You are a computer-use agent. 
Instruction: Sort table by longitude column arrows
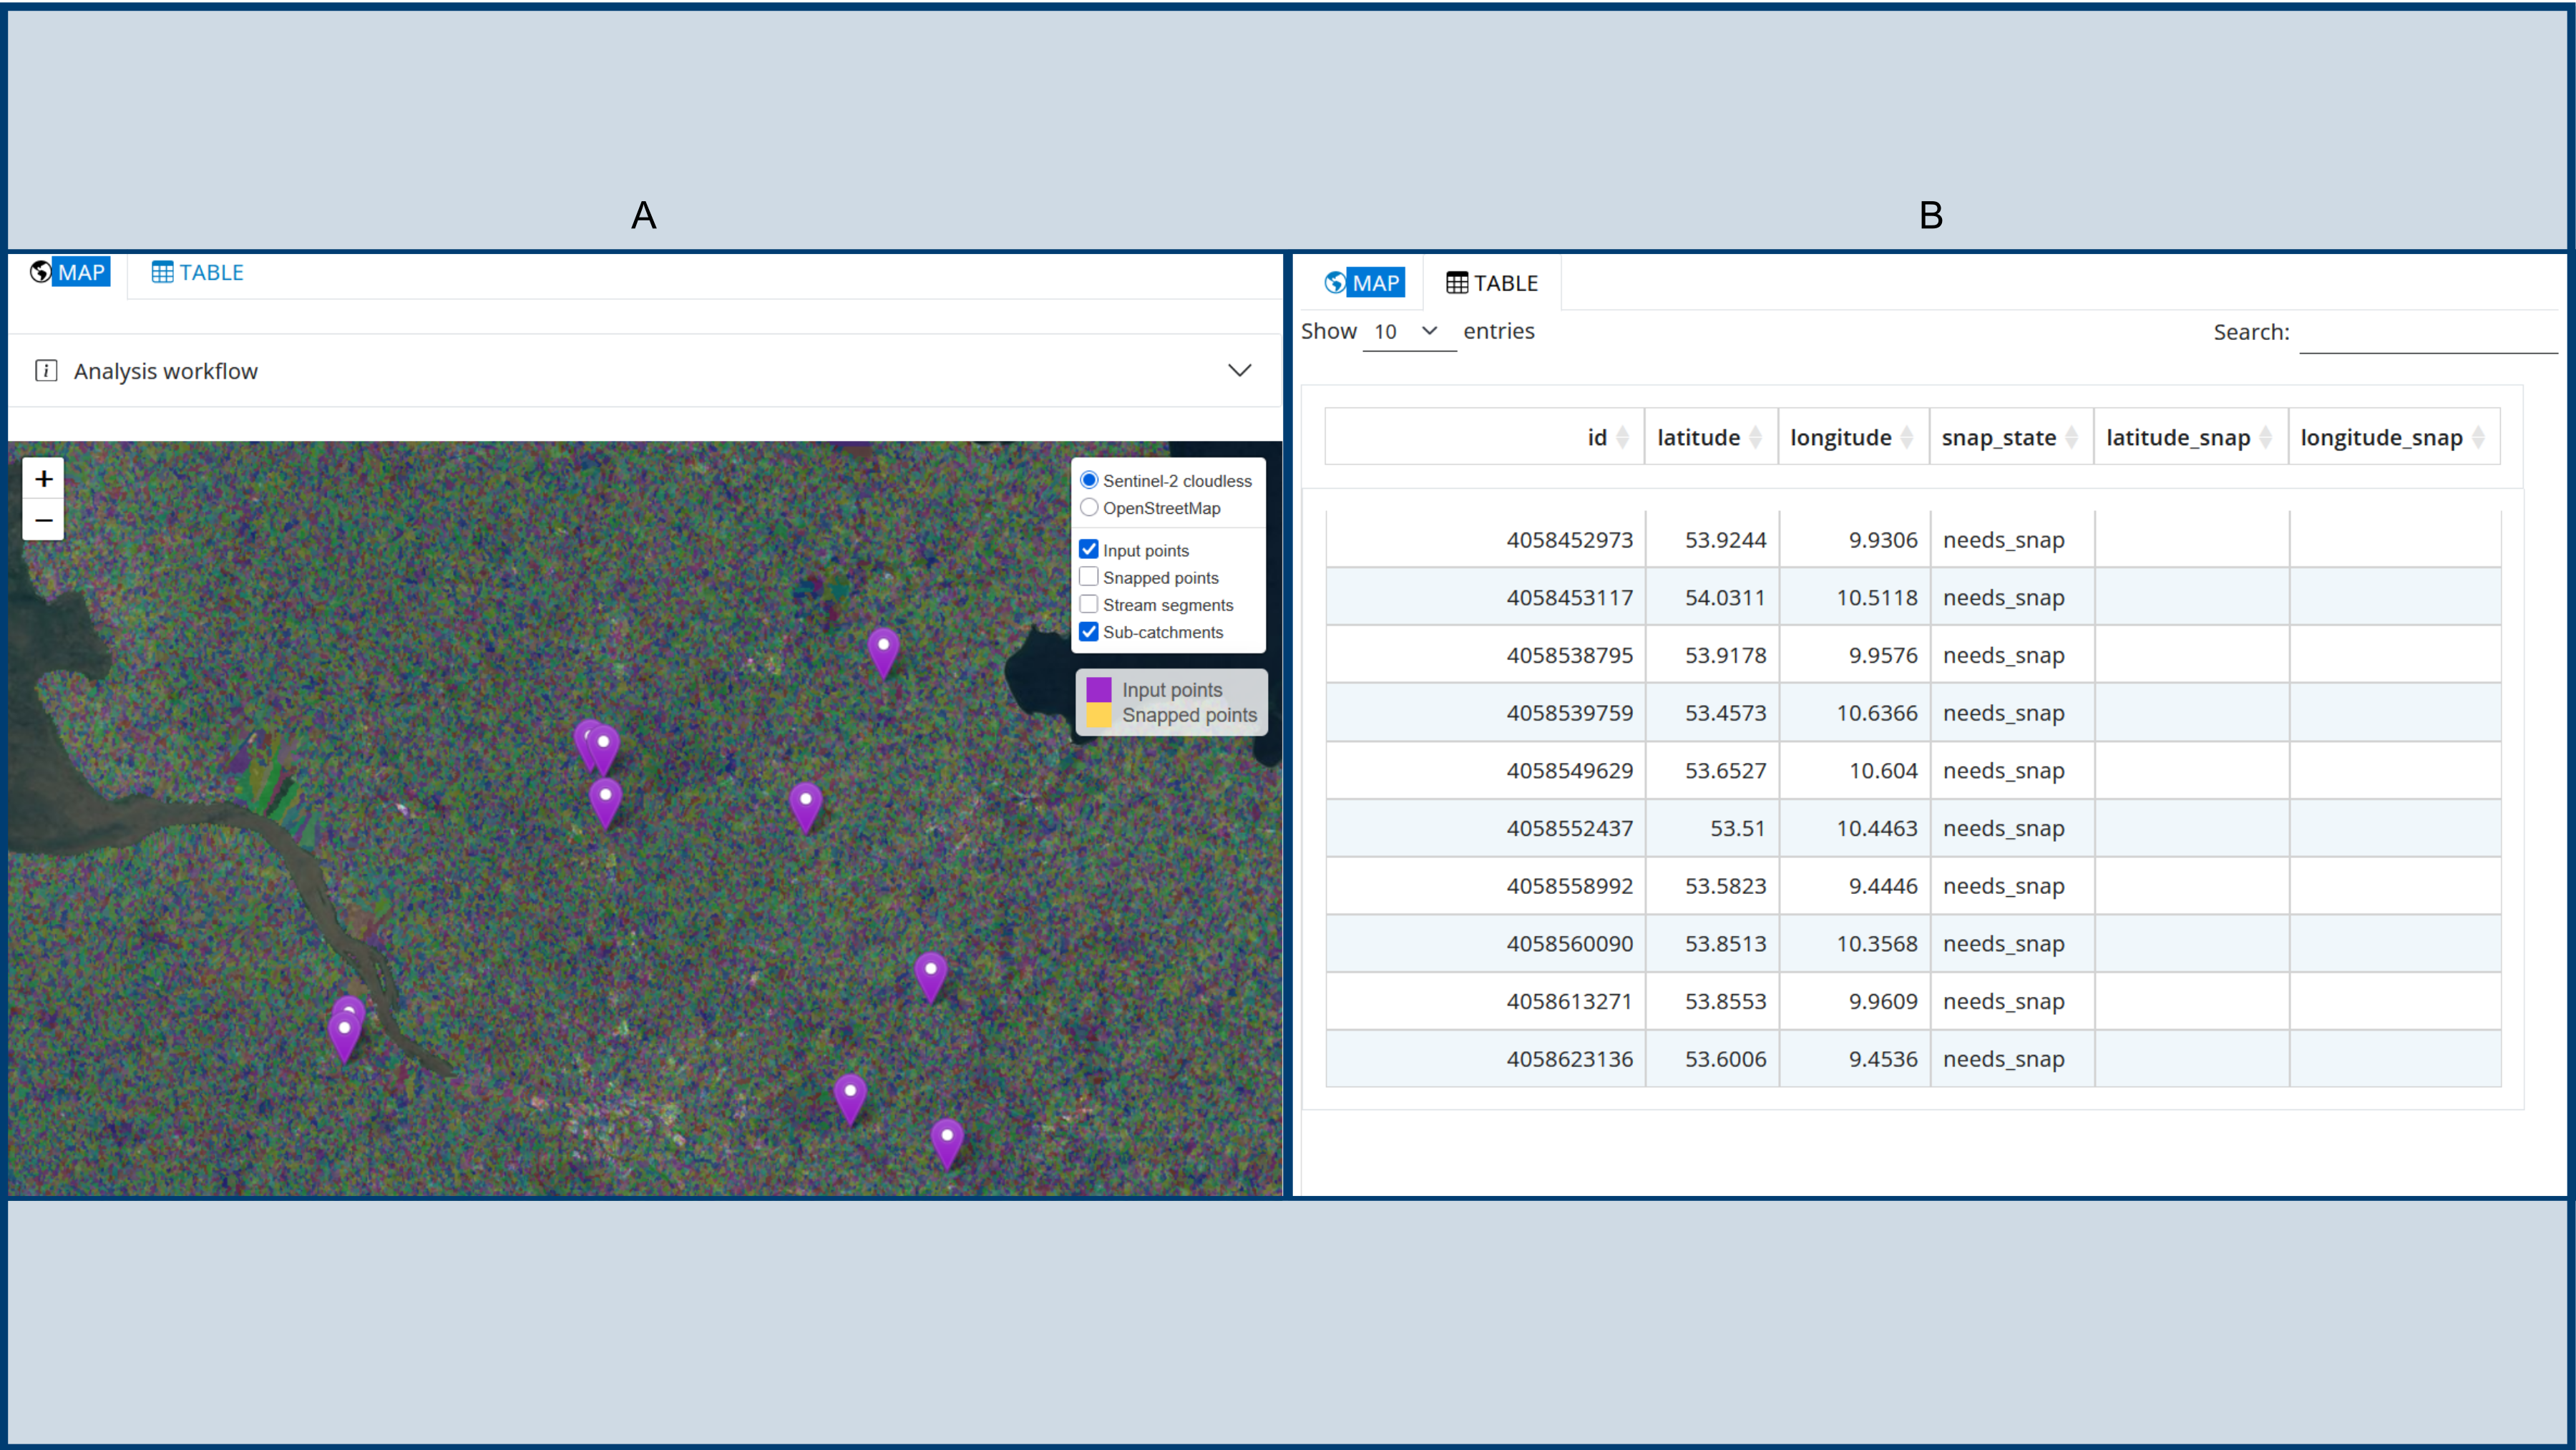point(1906,438)
